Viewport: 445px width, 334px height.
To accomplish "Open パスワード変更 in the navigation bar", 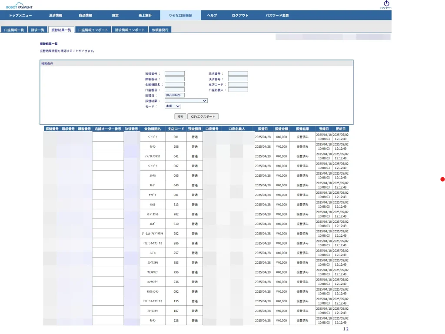I will 277,15.
